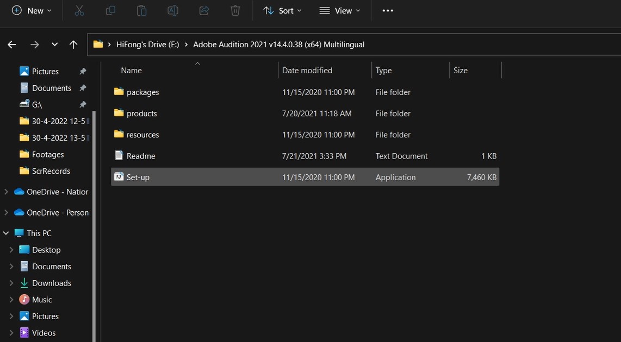The height and width of the screenshot is (342, 621).
Task: Select the Set-up application file
Action: tap(138, 178)
